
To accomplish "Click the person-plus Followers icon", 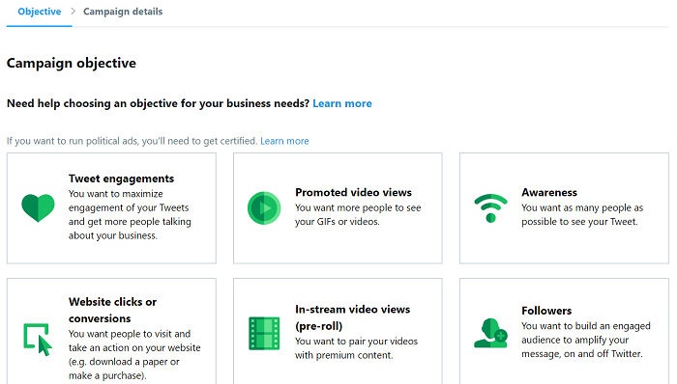I will tap(491, 333).
